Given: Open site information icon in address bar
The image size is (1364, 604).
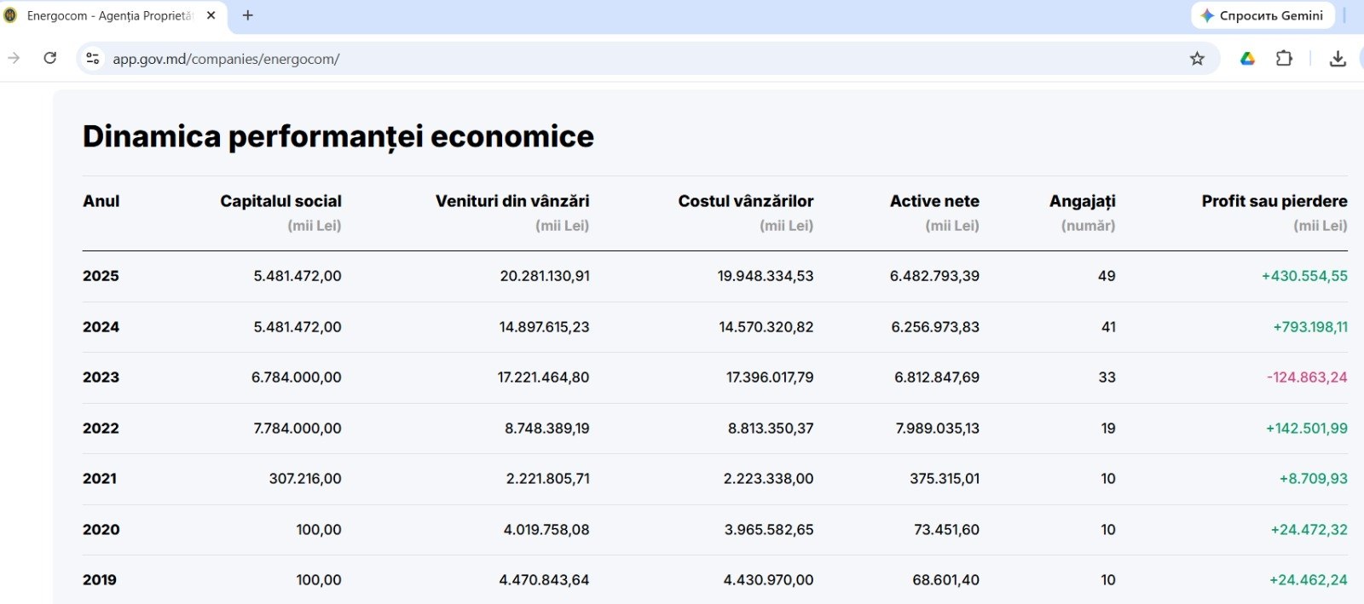Looking at the screenshot, I should click(93, 59).
